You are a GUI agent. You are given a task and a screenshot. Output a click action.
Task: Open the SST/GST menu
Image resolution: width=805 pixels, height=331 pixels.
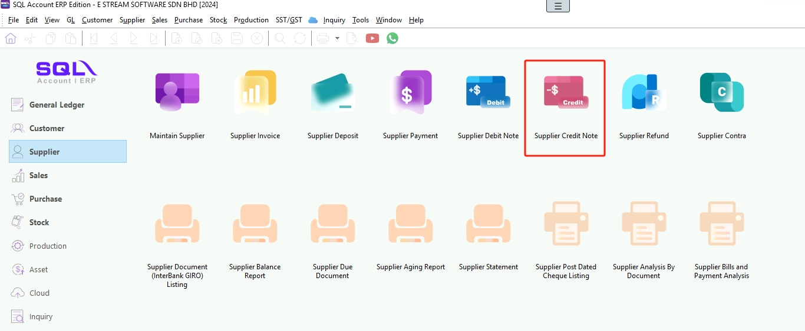[289, 20]
